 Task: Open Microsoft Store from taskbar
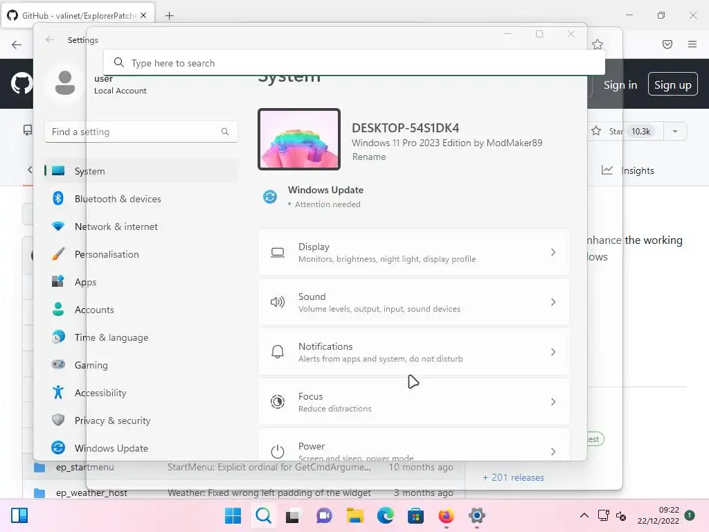click(x=415, y=515)
